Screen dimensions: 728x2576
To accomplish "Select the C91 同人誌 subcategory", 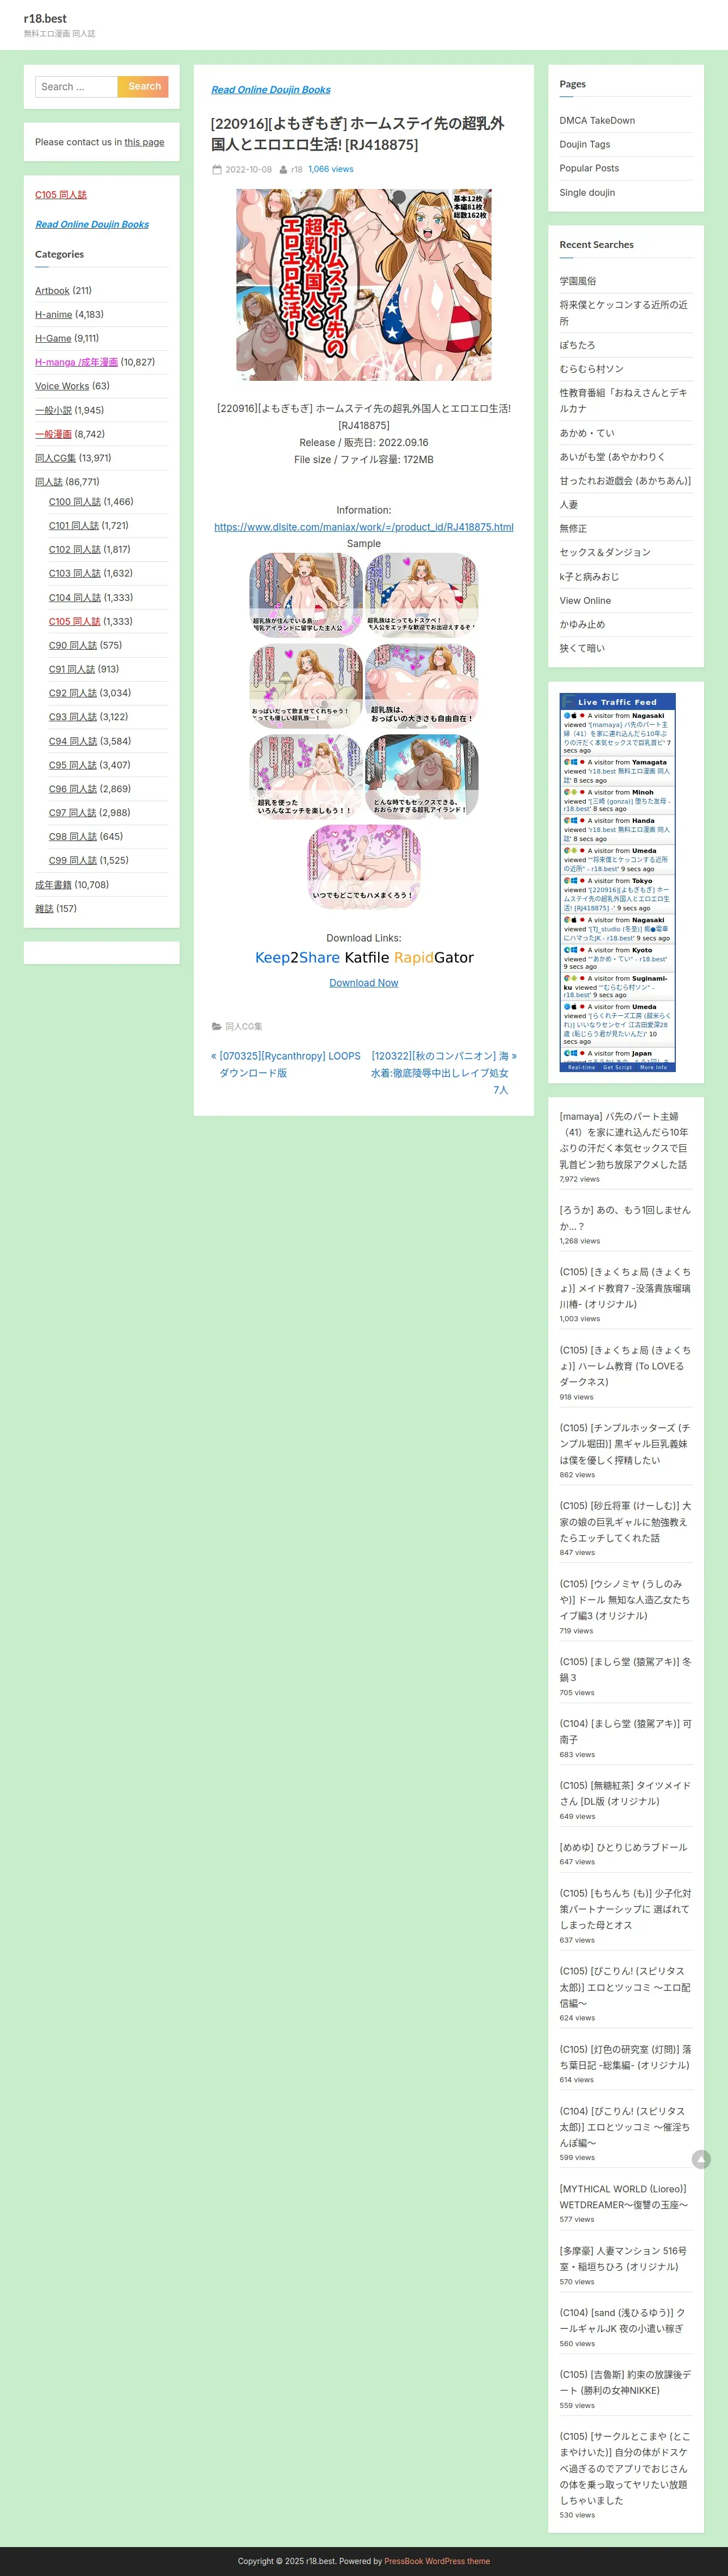I will point(72,669).
